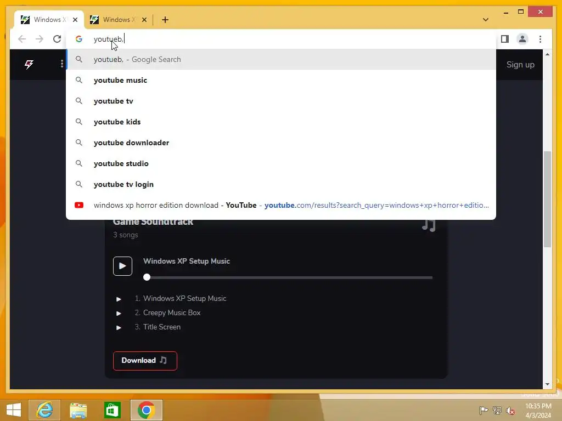Click the YouTube red icon in suggestions
The width and height of the screenshot is (562, 421).
tap(79, 205)
